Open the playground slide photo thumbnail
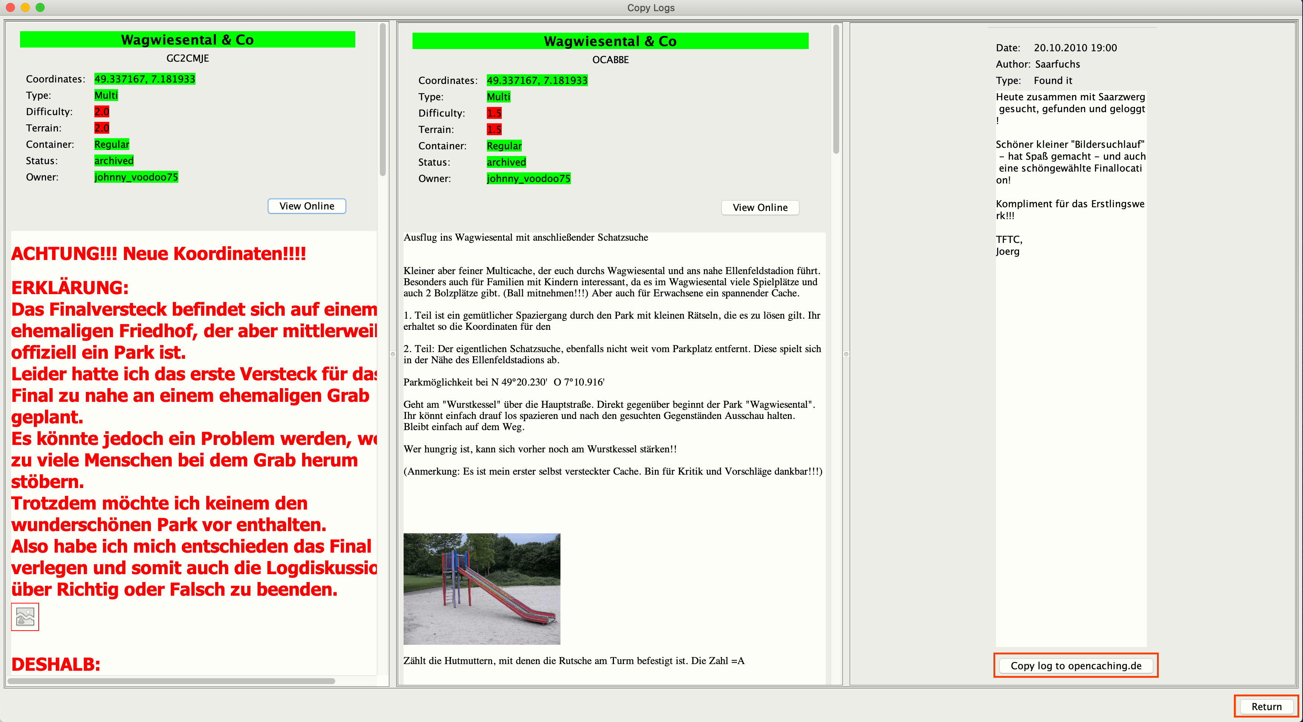Image resolution: width=1303 pixels, height=722 pixels. 482,589
